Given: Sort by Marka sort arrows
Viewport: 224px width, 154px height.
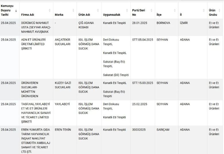Looking at the screenshot, I should pyautogui.click(x=73, y=10).
